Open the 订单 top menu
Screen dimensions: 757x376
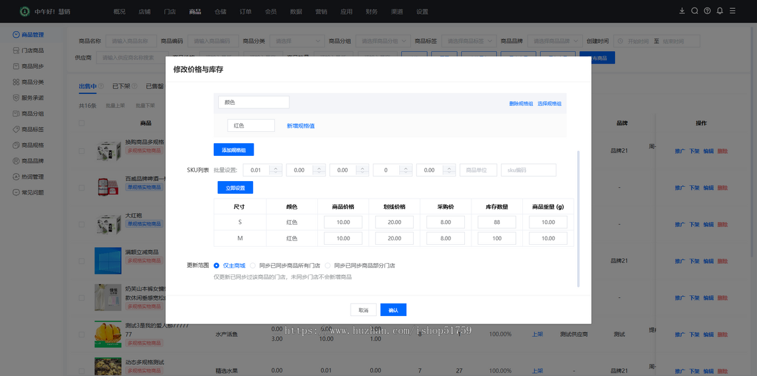(x=246, y=11)
